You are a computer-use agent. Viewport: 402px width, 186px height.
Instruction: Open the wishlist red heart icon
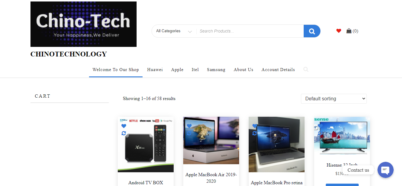click(339, 31)
